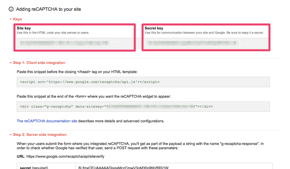Viewport: 290px width, 169px height.
Task: Click the blurred data-sitekey value in snippet
Action: pyautogui.click(x=151, y=107)
